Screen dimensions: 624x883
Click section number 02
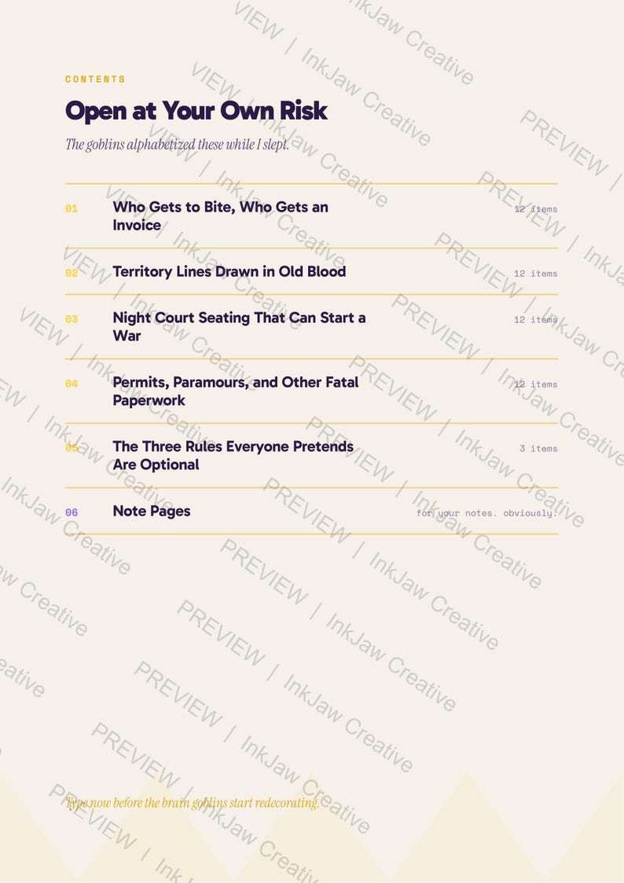coord(72,273)
